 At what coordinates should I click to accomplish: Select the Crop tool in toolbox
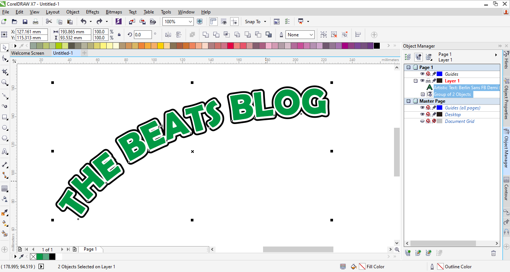point(4,71)
